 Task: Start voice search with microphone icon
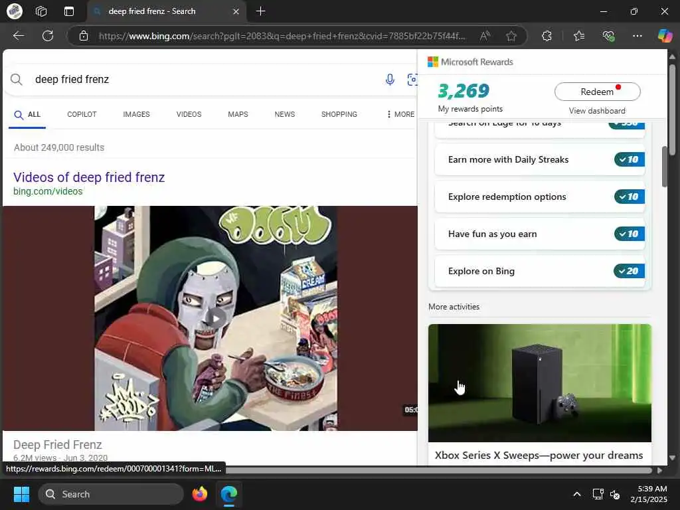coord(390,80)
